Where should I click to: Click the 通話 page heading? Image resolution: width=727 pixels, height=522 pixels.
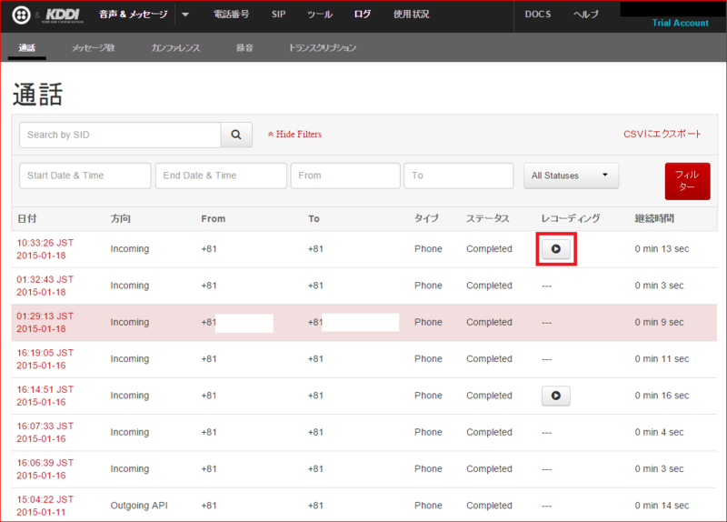pos(37,95)
